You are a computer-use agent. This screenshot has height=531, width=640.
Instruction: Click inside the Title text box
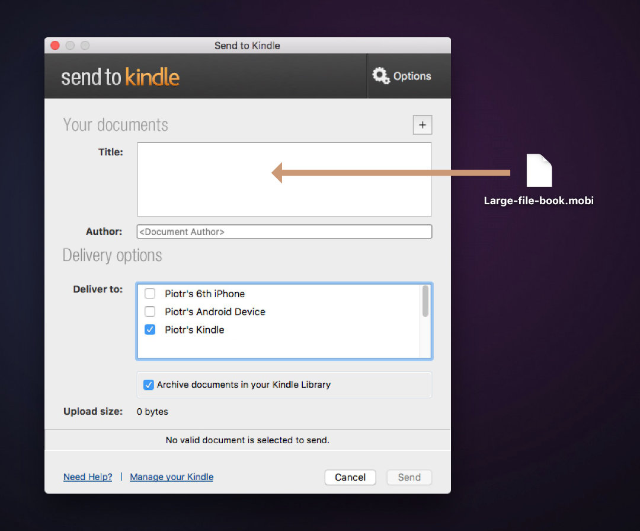coord(284,178)
